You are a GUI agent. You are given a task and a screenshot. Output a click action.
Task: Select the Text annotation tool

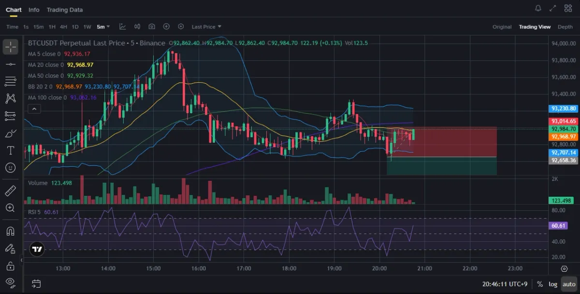tap(11, 150)
